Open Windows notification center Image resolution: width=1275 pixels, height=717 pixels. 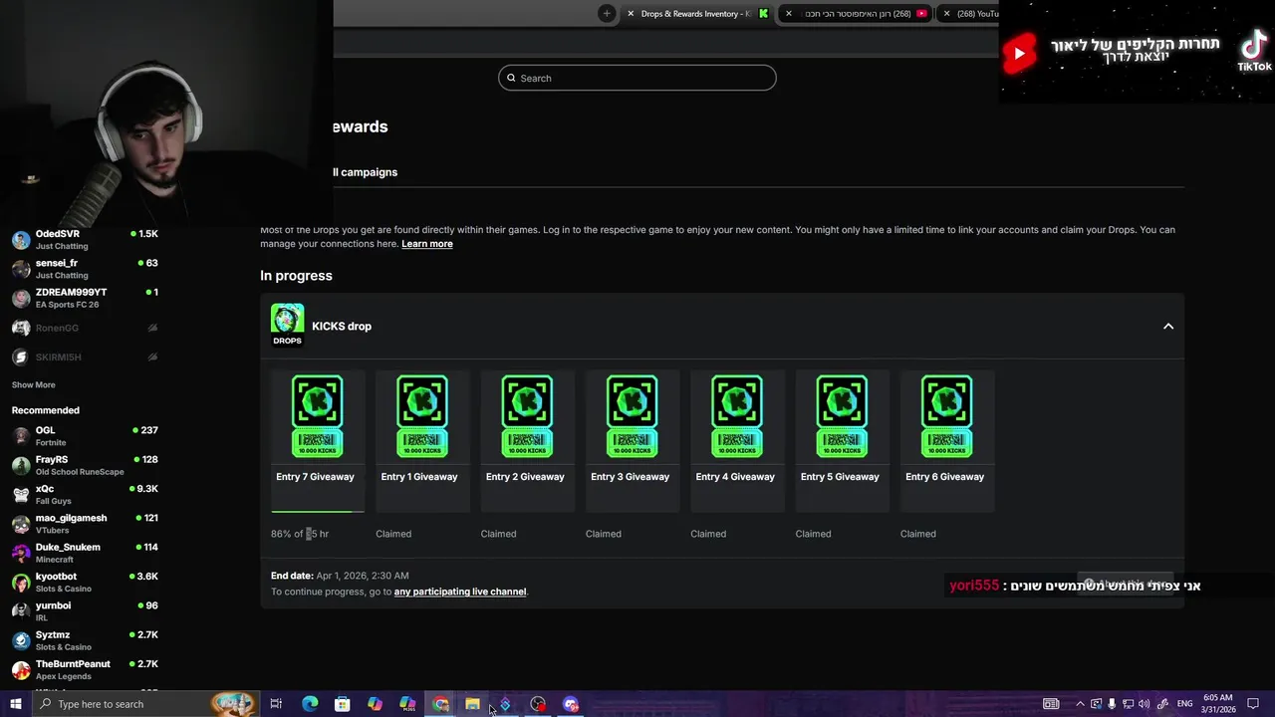coord(1253,704)
